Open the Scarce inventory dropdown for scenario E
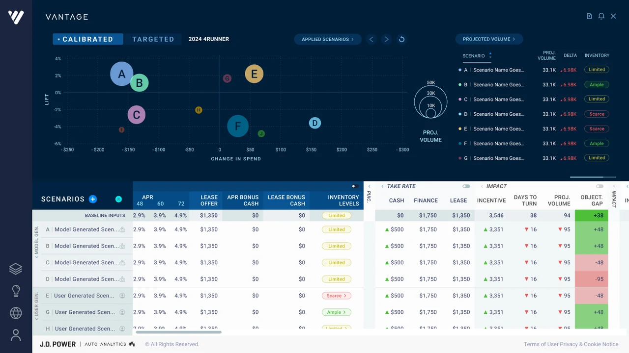Screen dimensions: 629x353 (x=337, y=296)
